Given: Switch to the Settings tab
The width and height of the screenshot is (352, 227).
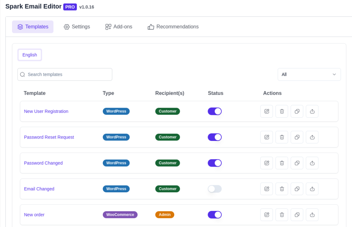Looking at the screenshot, I should point(77,27).
